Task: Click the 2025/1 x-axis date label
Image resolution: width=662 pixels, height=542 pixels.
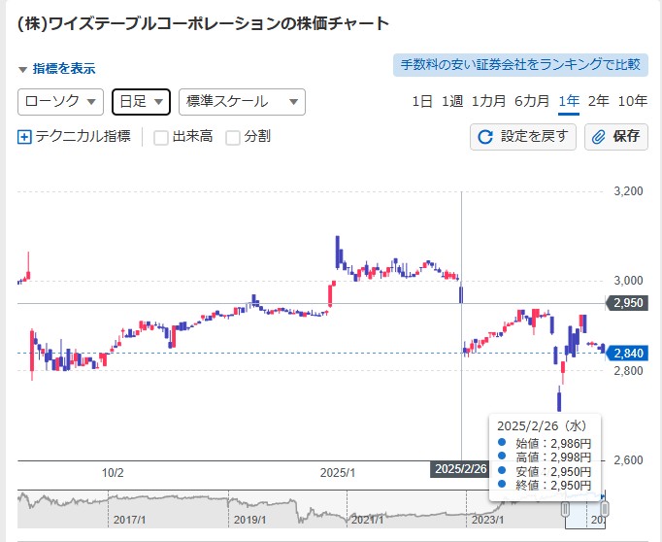Action: (x=338, y=473)
